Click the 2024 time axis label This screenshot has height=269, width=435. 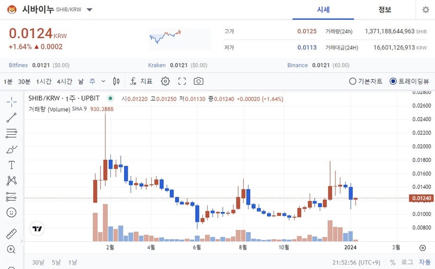350,247
